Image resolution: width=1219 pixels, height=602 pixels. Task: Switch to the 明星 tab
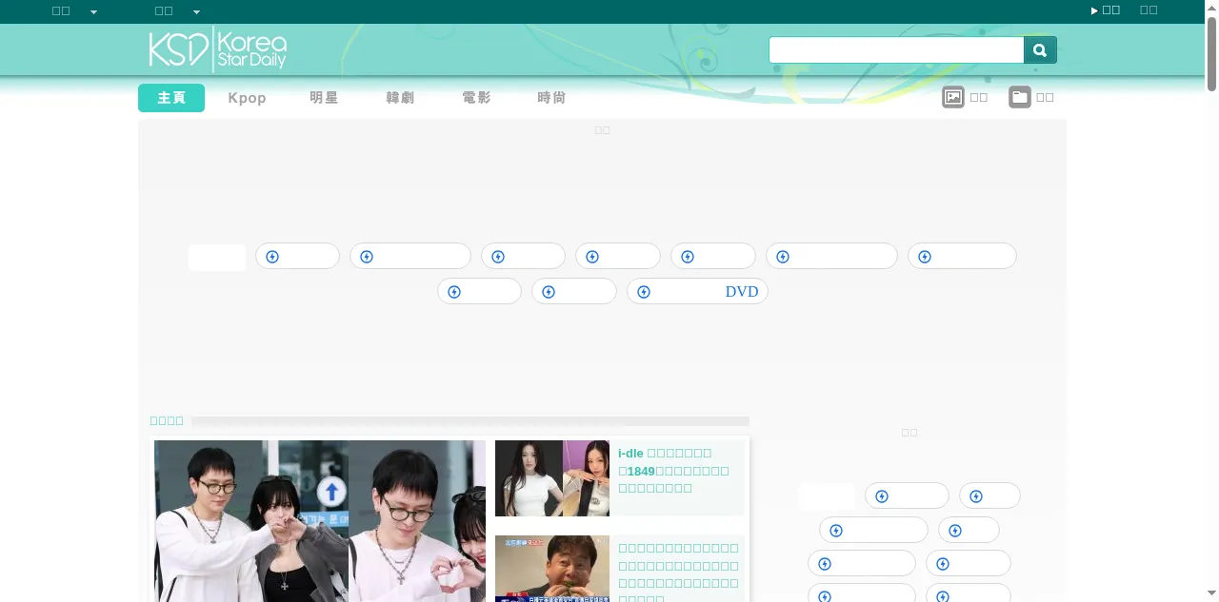point(324,98)
